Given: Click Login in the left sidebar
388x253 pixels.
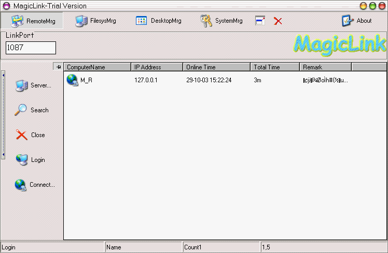Looking at the screenshot, I should tap(22, 160).
